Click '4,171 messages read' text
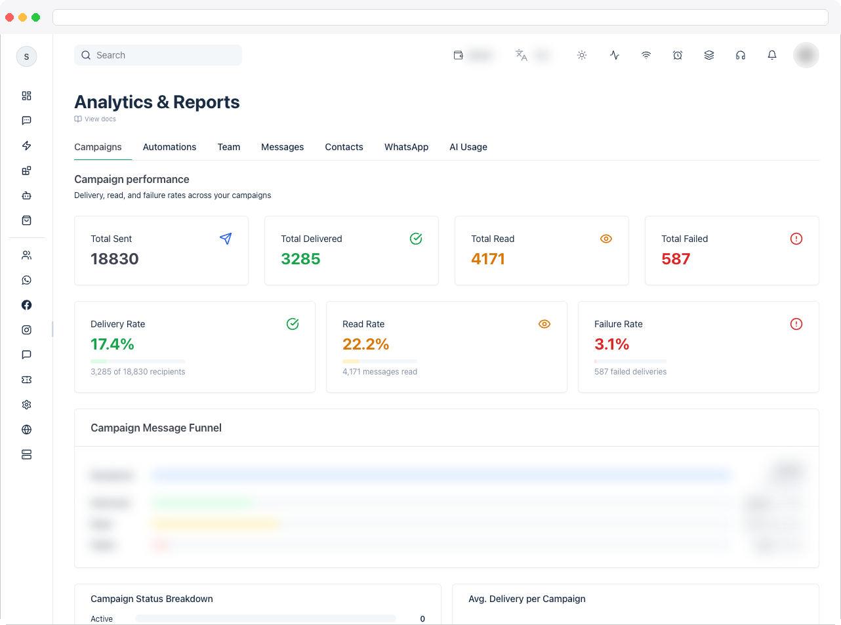 380,372
